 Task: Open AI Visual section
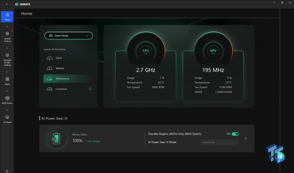coord(7,119)
